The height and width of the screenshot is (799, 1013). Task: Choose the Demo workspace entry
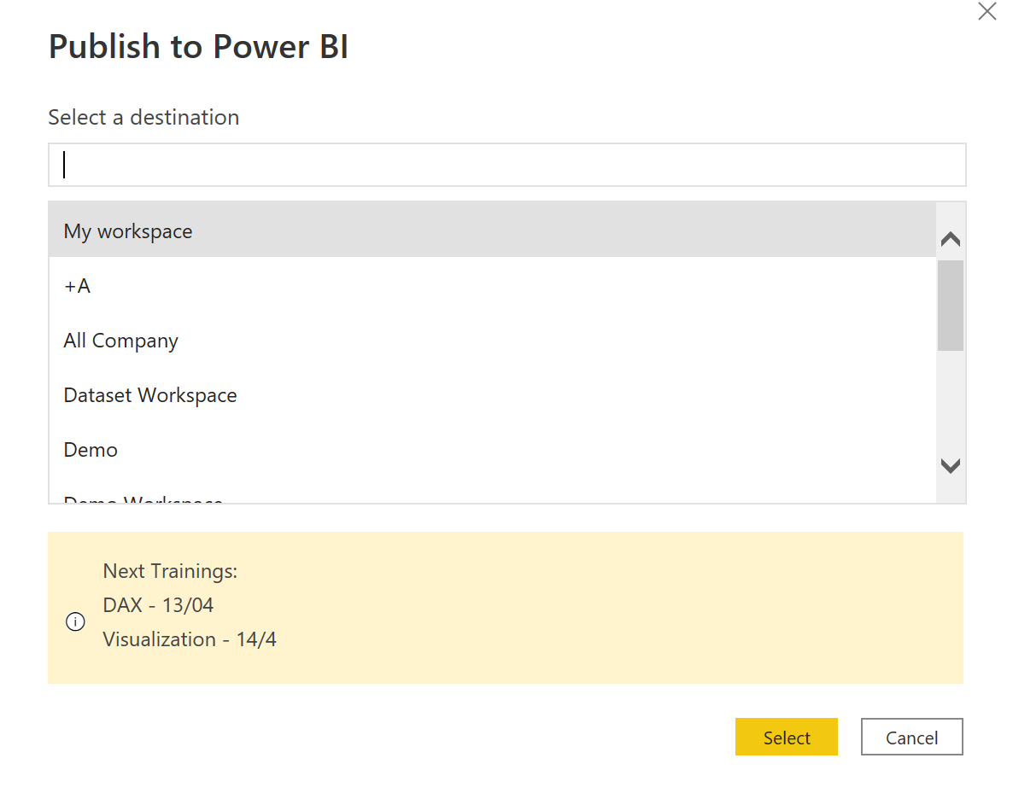[x=492, y=450]
